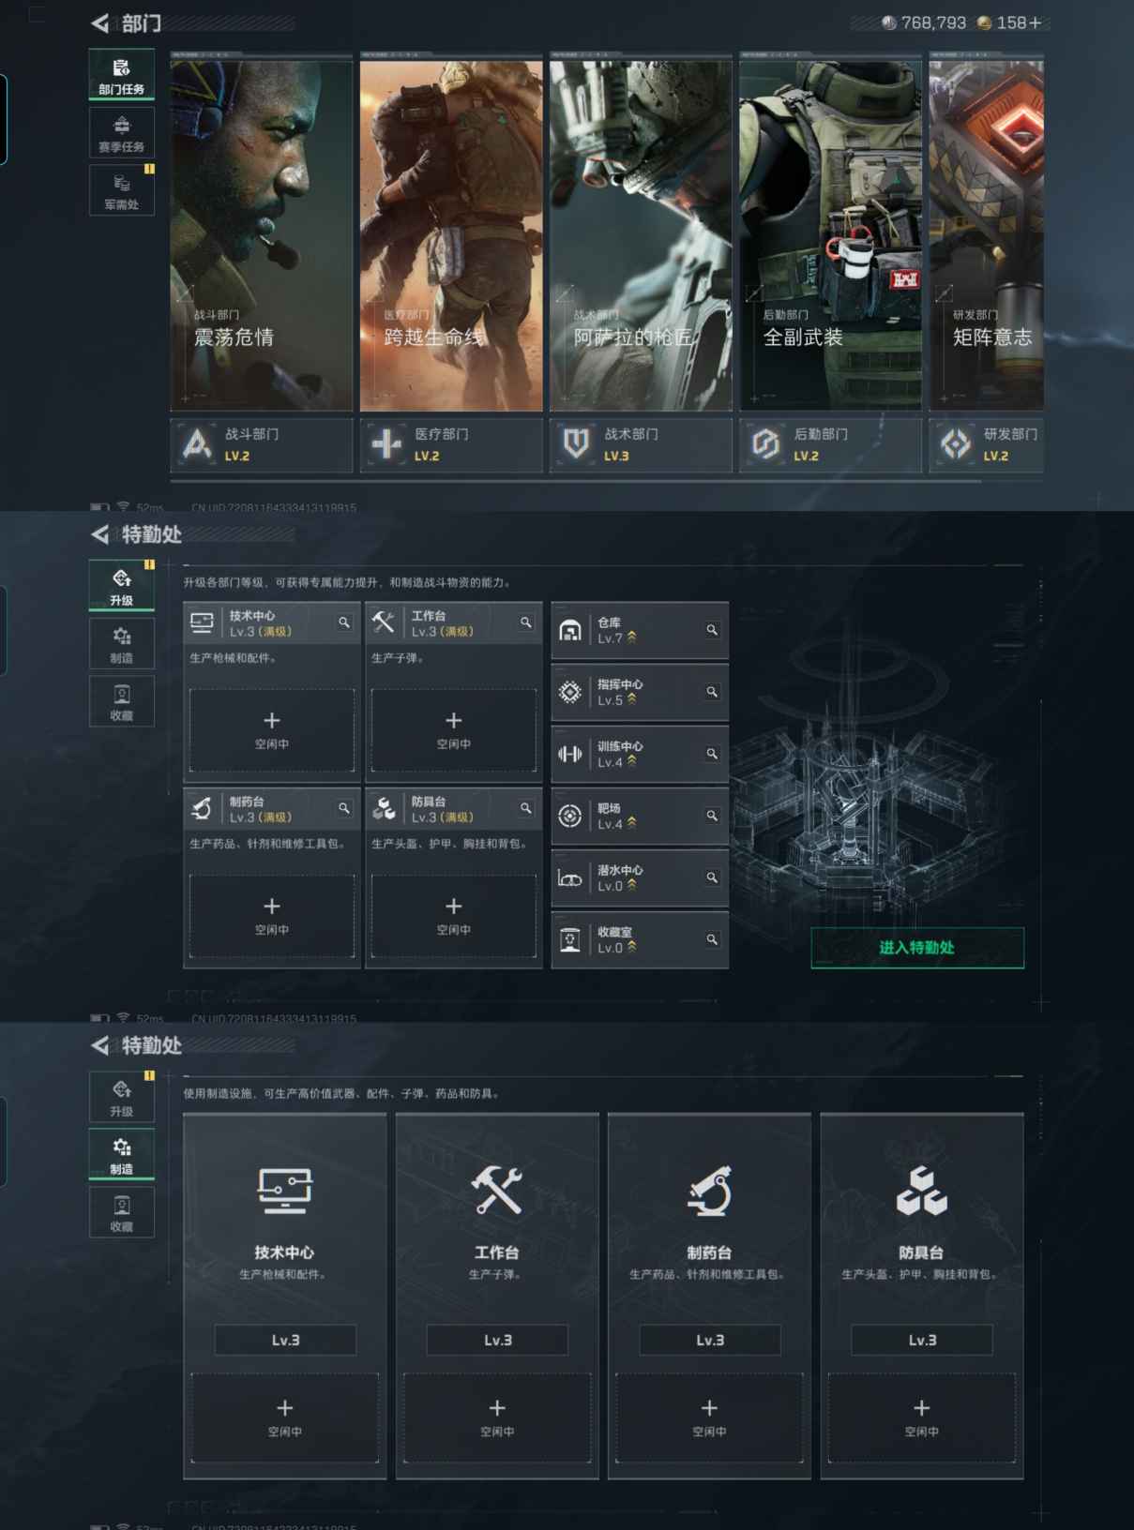Click the 潜水中心 goggles icon
The height and width of the screenshot is (1530, 1134).
569,878
